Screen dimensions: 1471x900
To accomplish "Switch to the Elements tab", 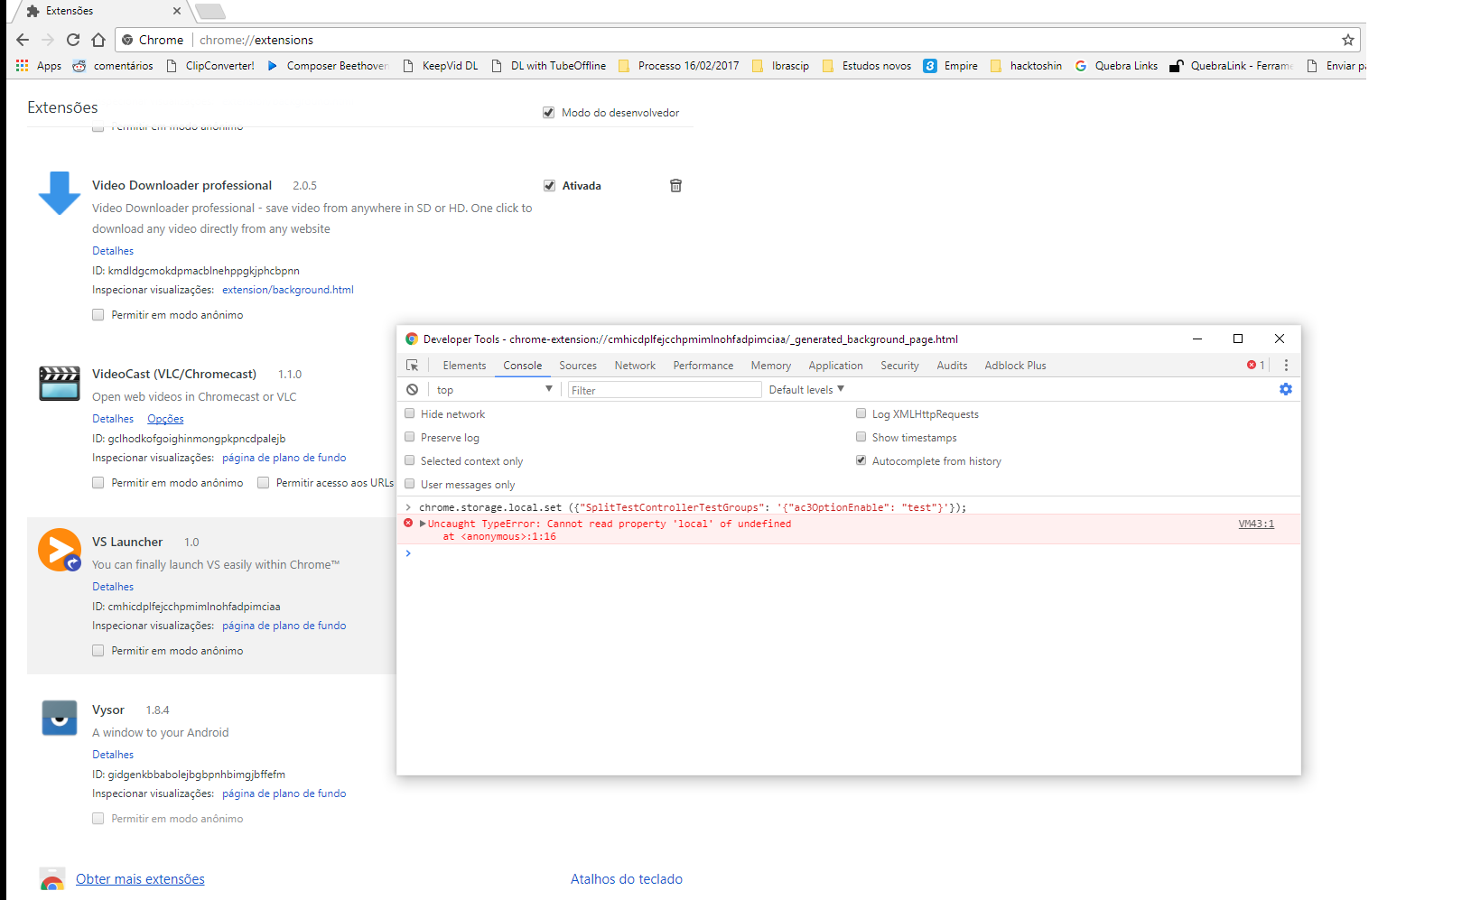I will pos(464,366).
